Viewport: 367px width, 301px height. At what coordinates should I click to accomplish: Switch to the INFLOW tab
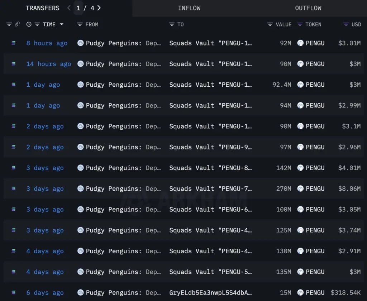pyautogui.click(x=189, y=8)
